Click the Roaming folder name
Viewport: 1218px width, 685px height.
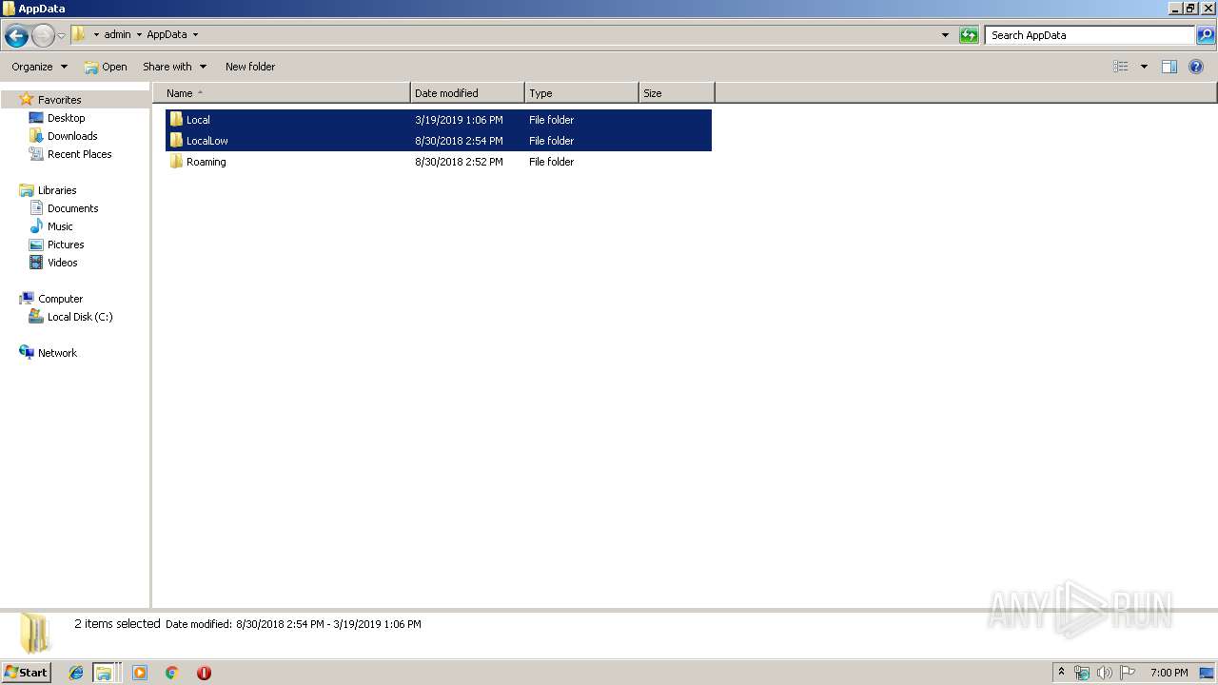pyautogui.click(x=206, y=162)
